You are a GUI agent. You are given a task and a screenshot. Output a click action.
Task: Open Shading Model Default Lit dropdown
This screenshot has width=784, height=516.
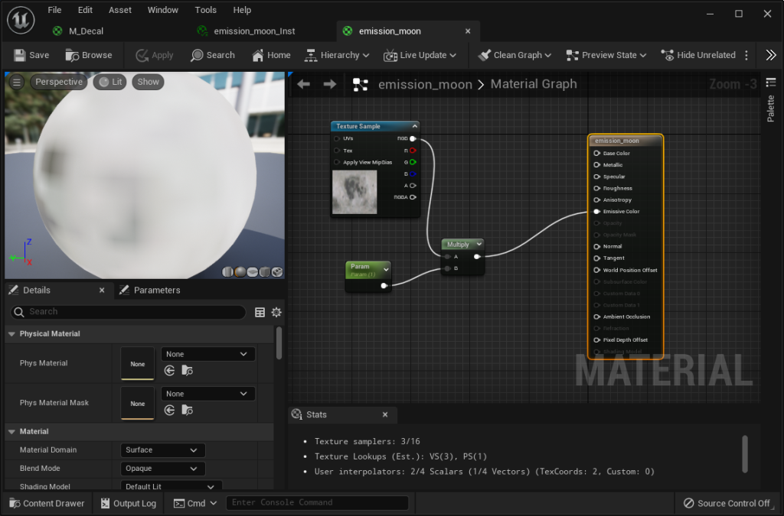point(171,486)
